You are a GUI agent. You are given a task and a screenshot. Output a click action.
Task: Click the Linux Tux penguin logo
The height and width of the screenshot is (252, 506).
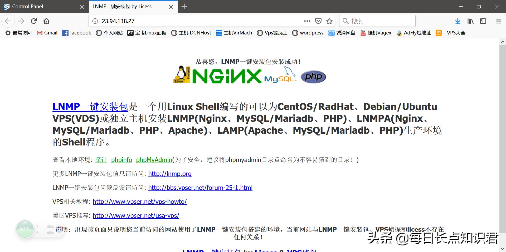click(x=182, y=74)
